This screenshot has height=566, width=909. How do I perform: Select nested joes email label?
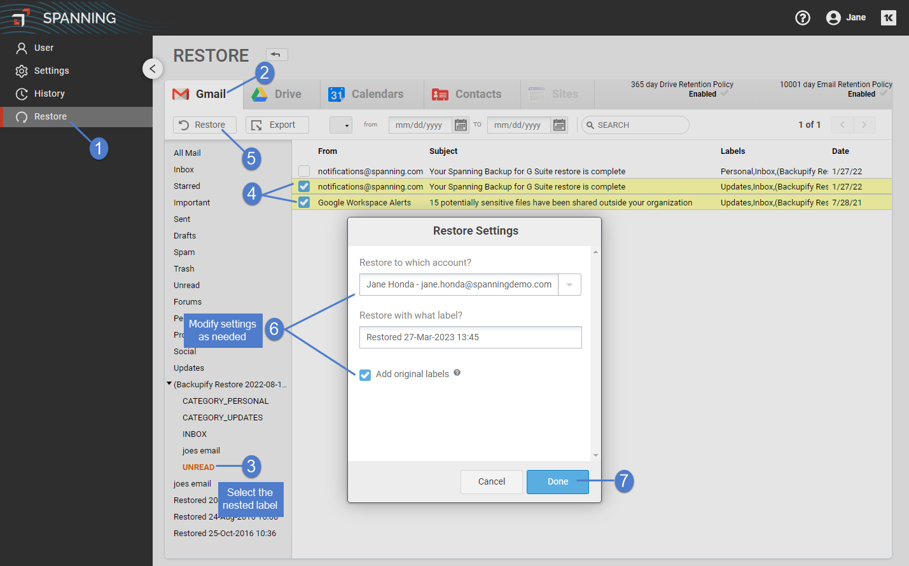(x=201, y=450)
